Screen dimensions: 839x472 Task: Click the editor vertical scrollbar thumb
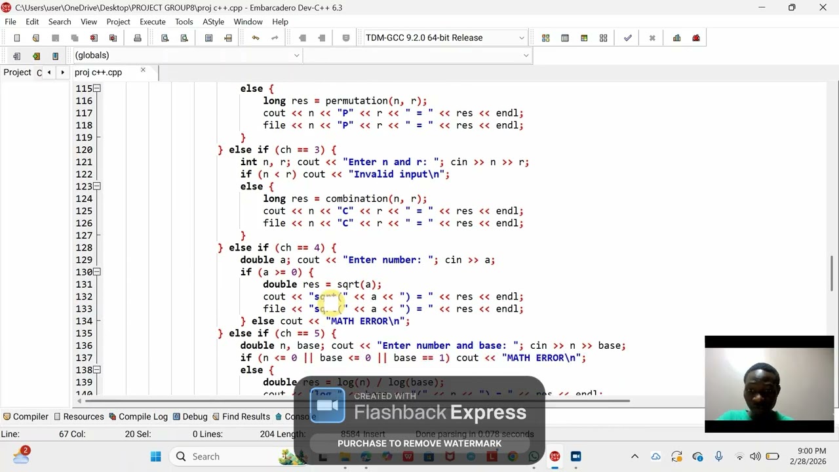[x=832, y=273]
